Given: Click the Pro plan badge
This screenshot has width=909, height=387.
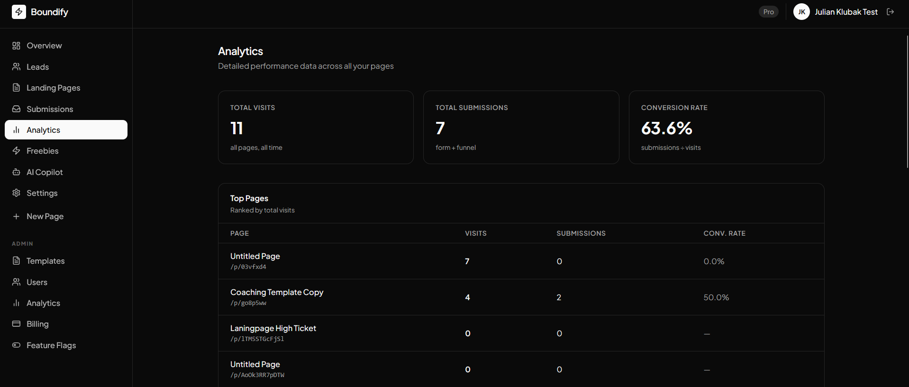Looking at the screenshot, I should point(768,12).
